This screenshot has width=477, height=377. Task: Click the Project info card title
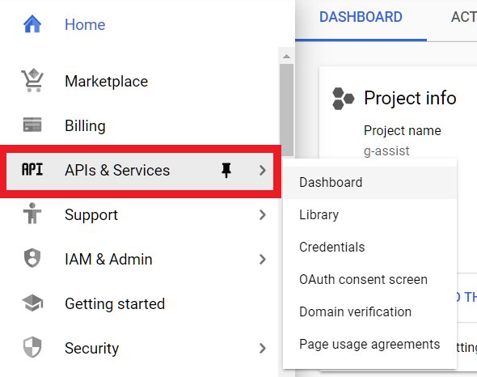tap(410, 98)
